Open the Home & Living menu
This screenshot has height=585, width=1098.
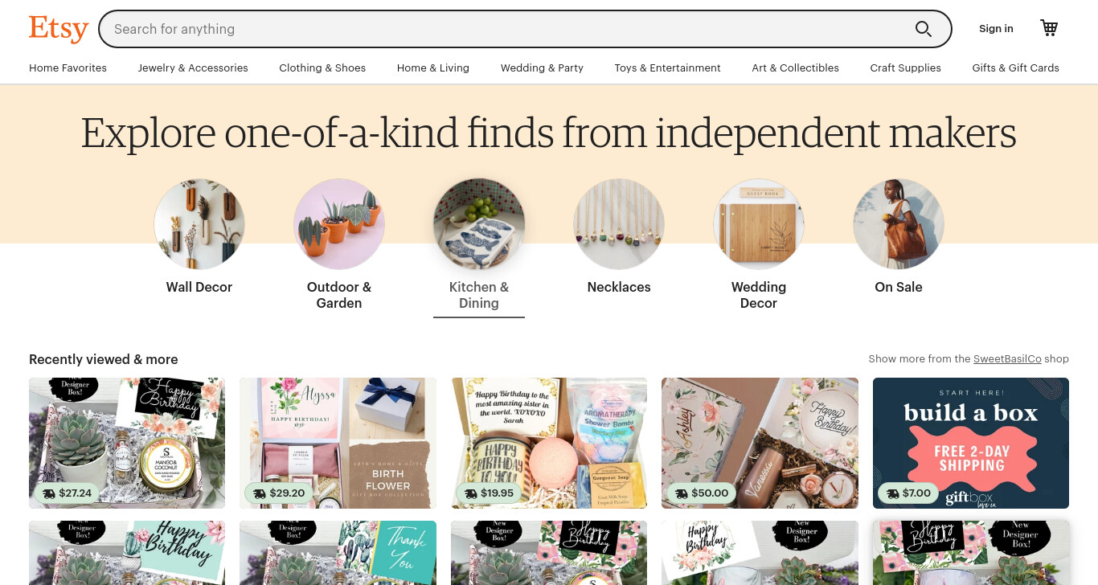433,67
